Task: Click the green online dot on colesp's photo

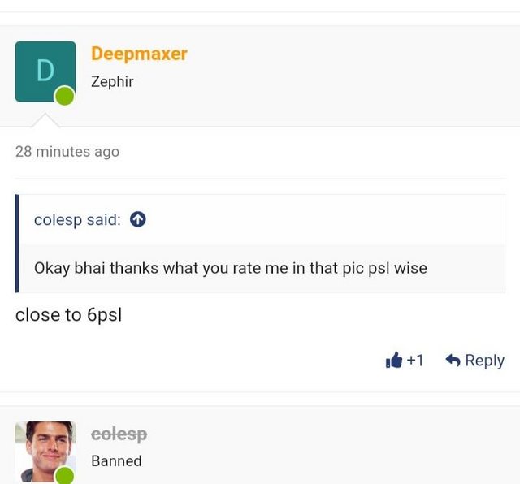Action: pyautogui.click(x=65, y=475)
